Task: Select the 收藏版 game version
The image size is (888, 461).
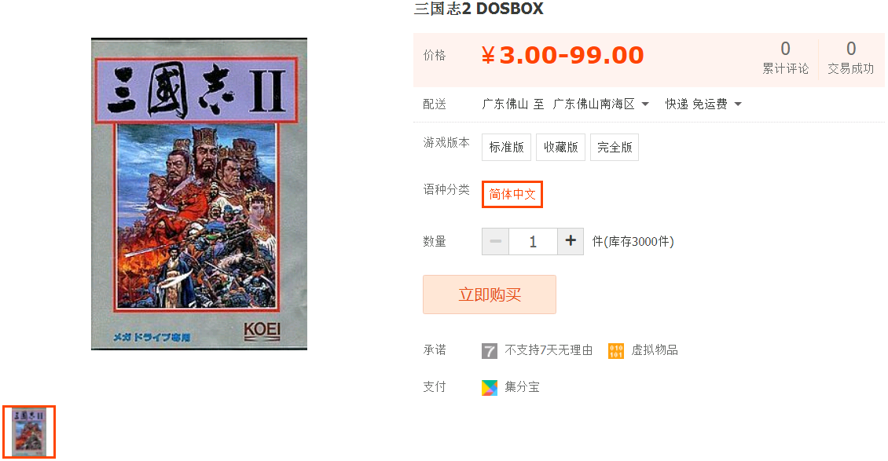Action: click(x=560, y=147)
